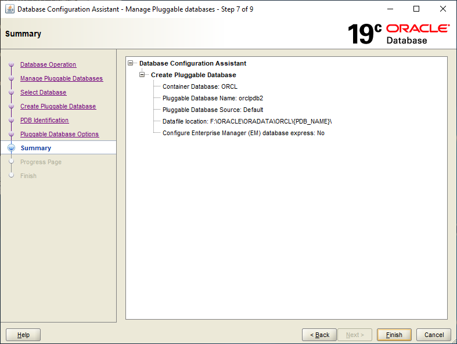This screenshot has width=457, height=344.
Task: Go to Database Operation step
Action: click(48, 64)
